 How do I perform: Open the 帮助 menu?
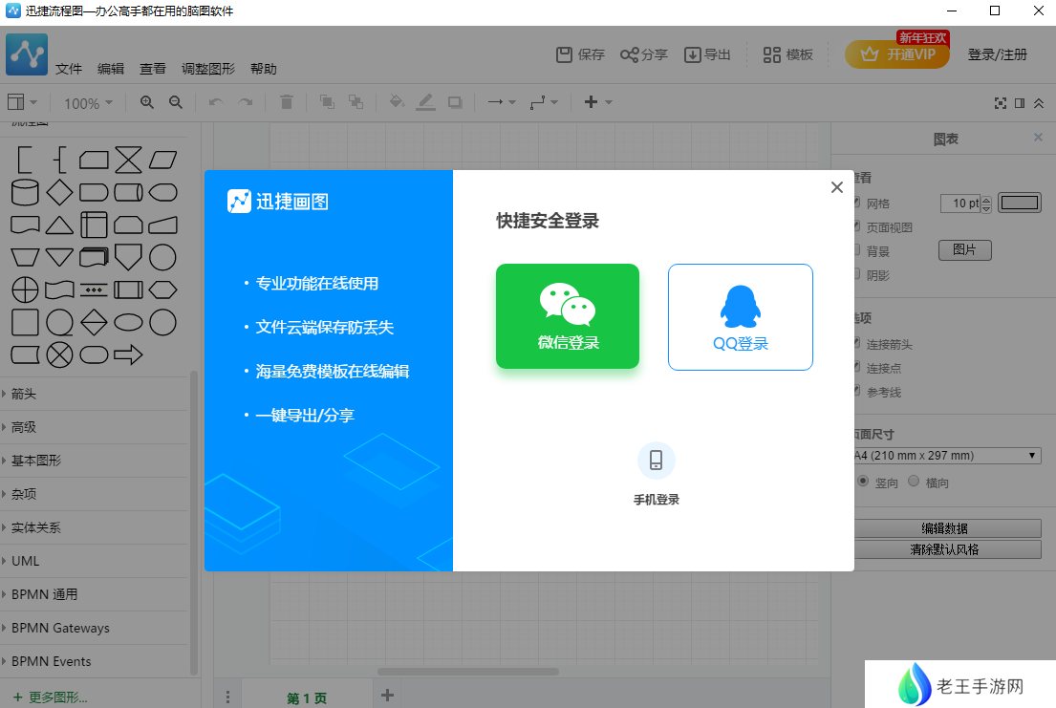(x=264, y=69)
